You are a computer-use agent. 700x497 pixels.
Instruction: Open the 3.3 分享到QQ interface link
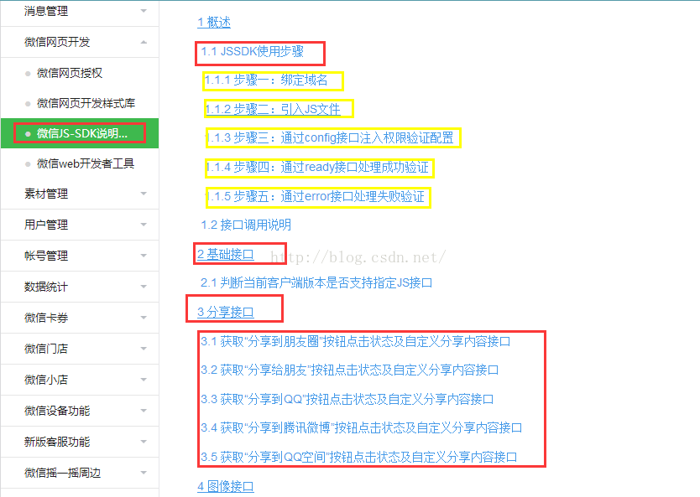[347, 399]
